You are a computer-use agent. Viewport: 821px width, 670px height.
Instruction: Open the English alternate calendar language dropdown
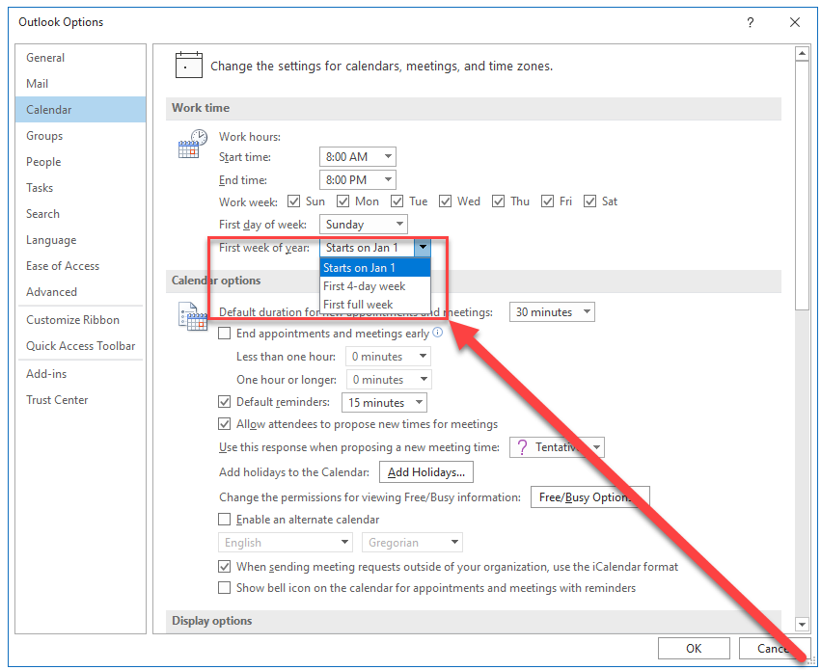click(286, 543)
